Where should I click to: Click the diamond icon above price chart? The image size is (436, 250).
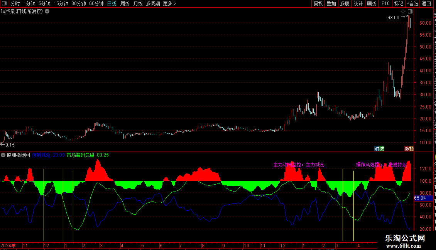tap(403, 12)
